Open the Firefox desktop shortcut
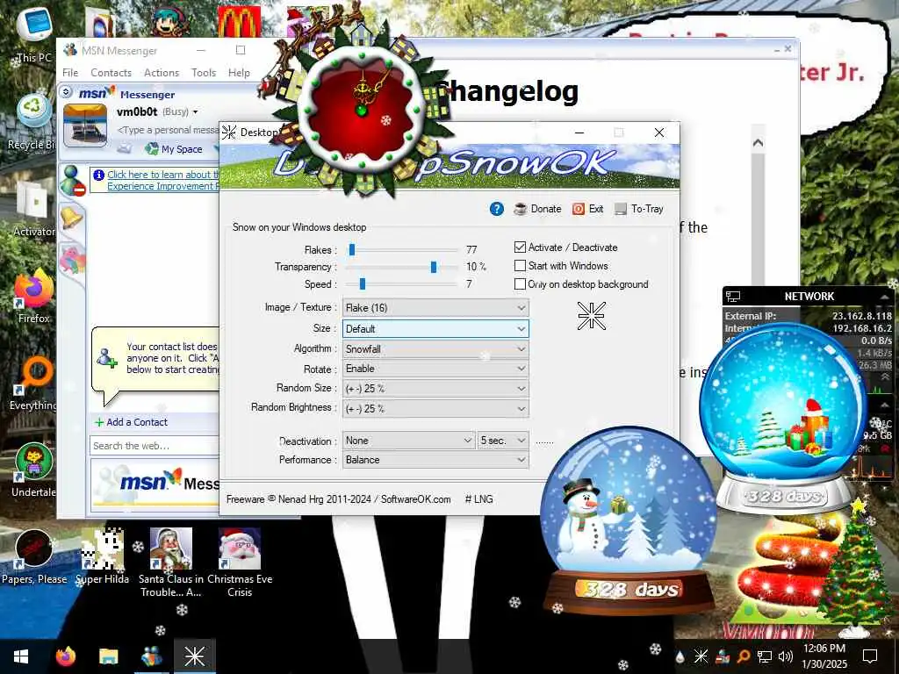 pos(33,297)
